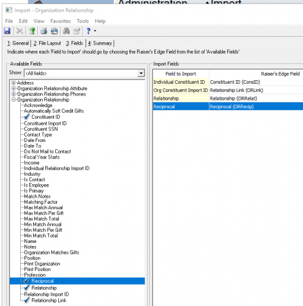Select Org Constituent Import ID row
The width and height of the screenshot is (303, 306).
coord(181,90)
